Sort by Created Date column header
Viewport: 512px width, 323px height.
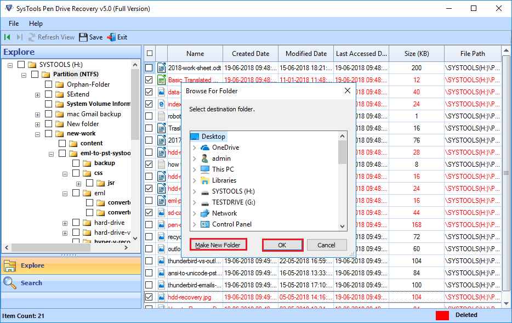(251, 54)
